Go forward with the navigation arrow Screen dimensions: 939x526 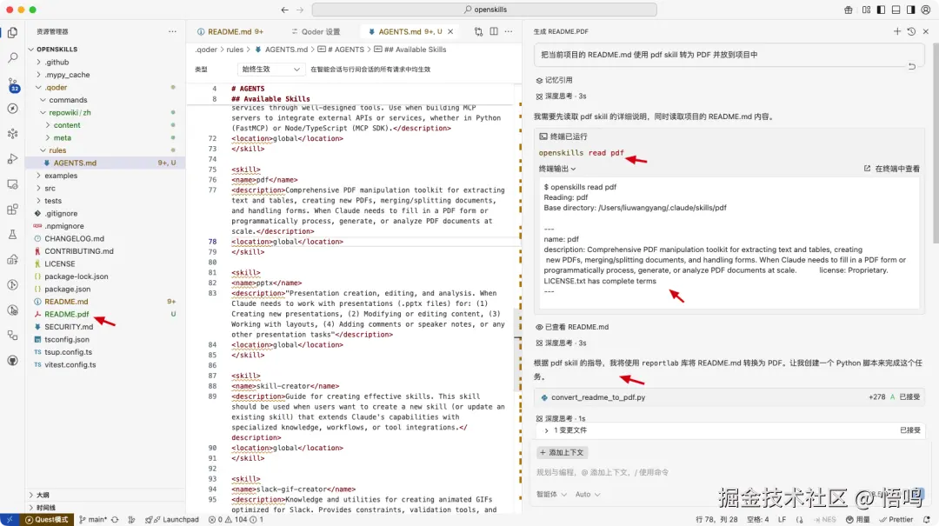pos(300,10)
